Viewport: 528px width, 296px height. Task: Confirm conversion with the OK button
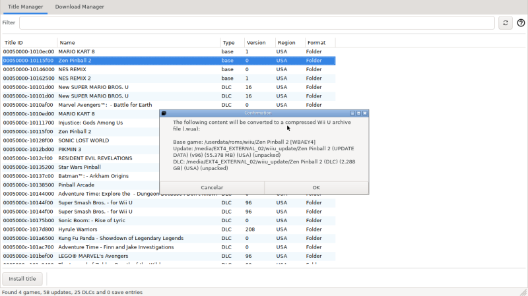pyautogui.click(x=316, y=188)
